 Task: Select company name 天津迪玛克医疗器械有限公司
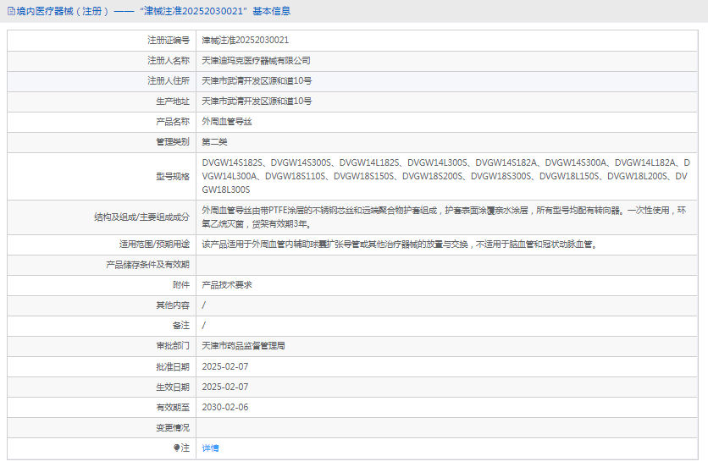pyautogui.click(x=256, y=61)
